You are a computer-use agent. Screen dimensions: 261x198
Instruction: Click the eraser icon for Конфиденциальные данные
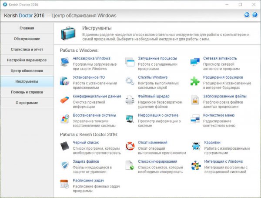coord(64,100)
